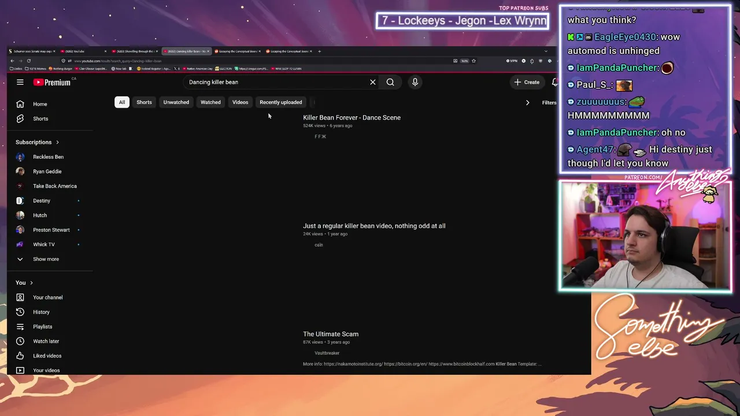The height and width of the screenshot is (416, 740).
Task: Reload the page with the refresh icon
Action: coord(29,61)
